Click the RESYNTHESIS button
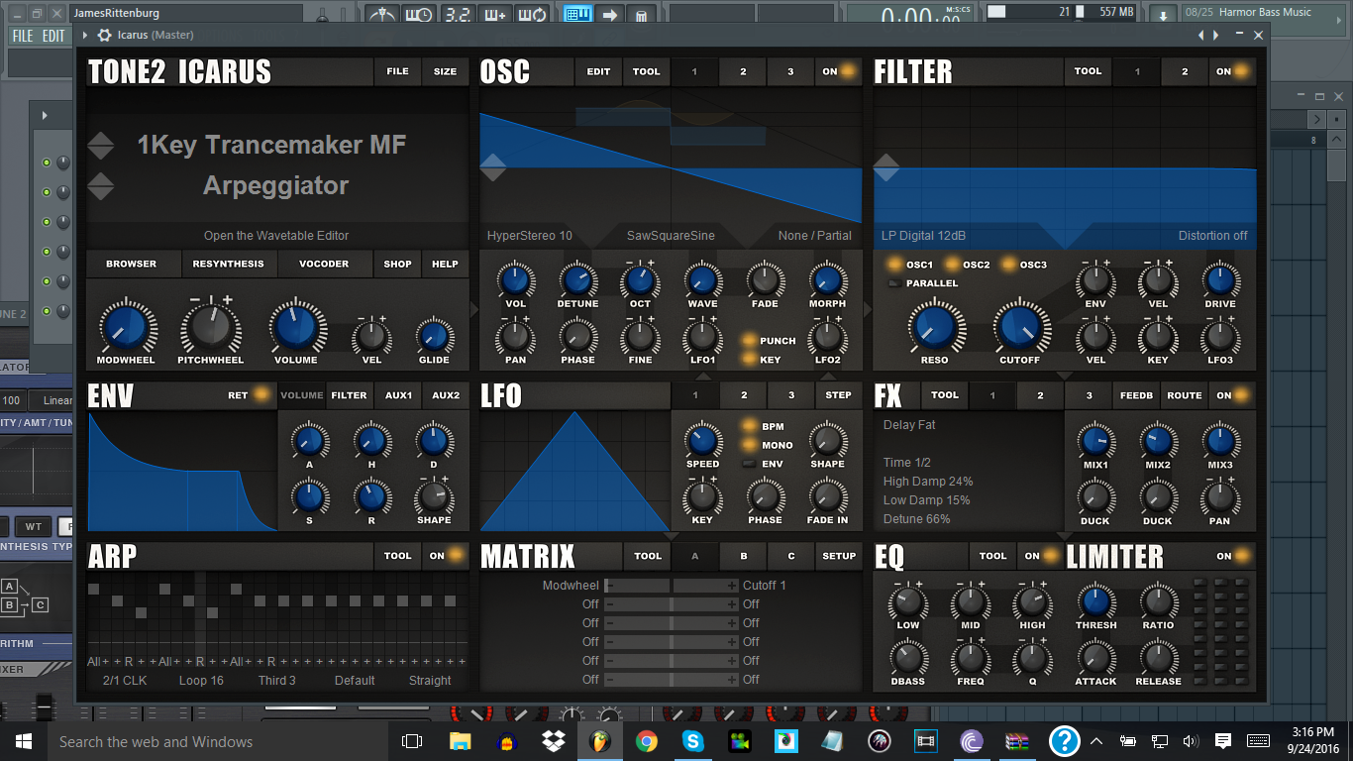The height and width of the screenshot is (761, 1353). (229, 264)
